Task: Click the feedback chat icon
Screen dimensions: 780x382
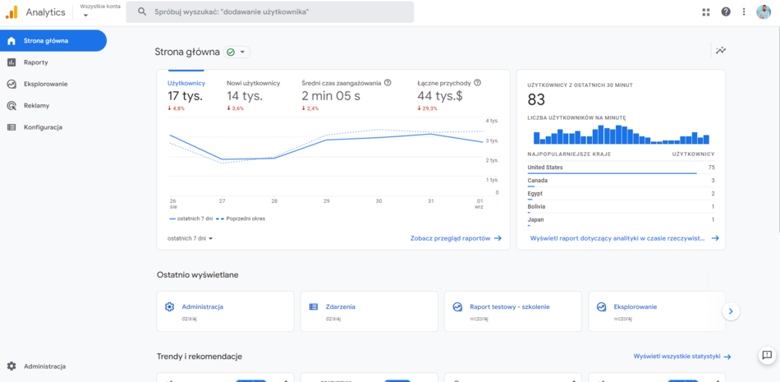Action: click(x=767, y=356)
